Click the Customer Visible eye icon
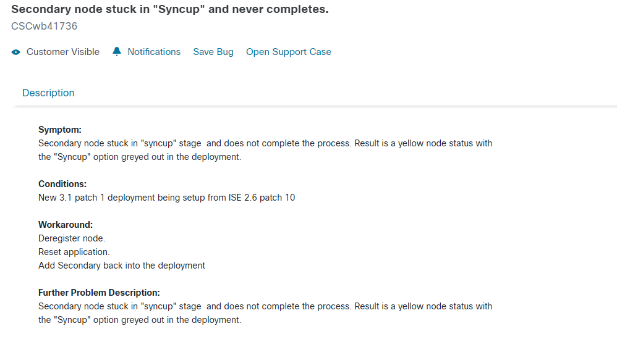The width and height of the screenshot is (617, 347). [x=15, y=52]
